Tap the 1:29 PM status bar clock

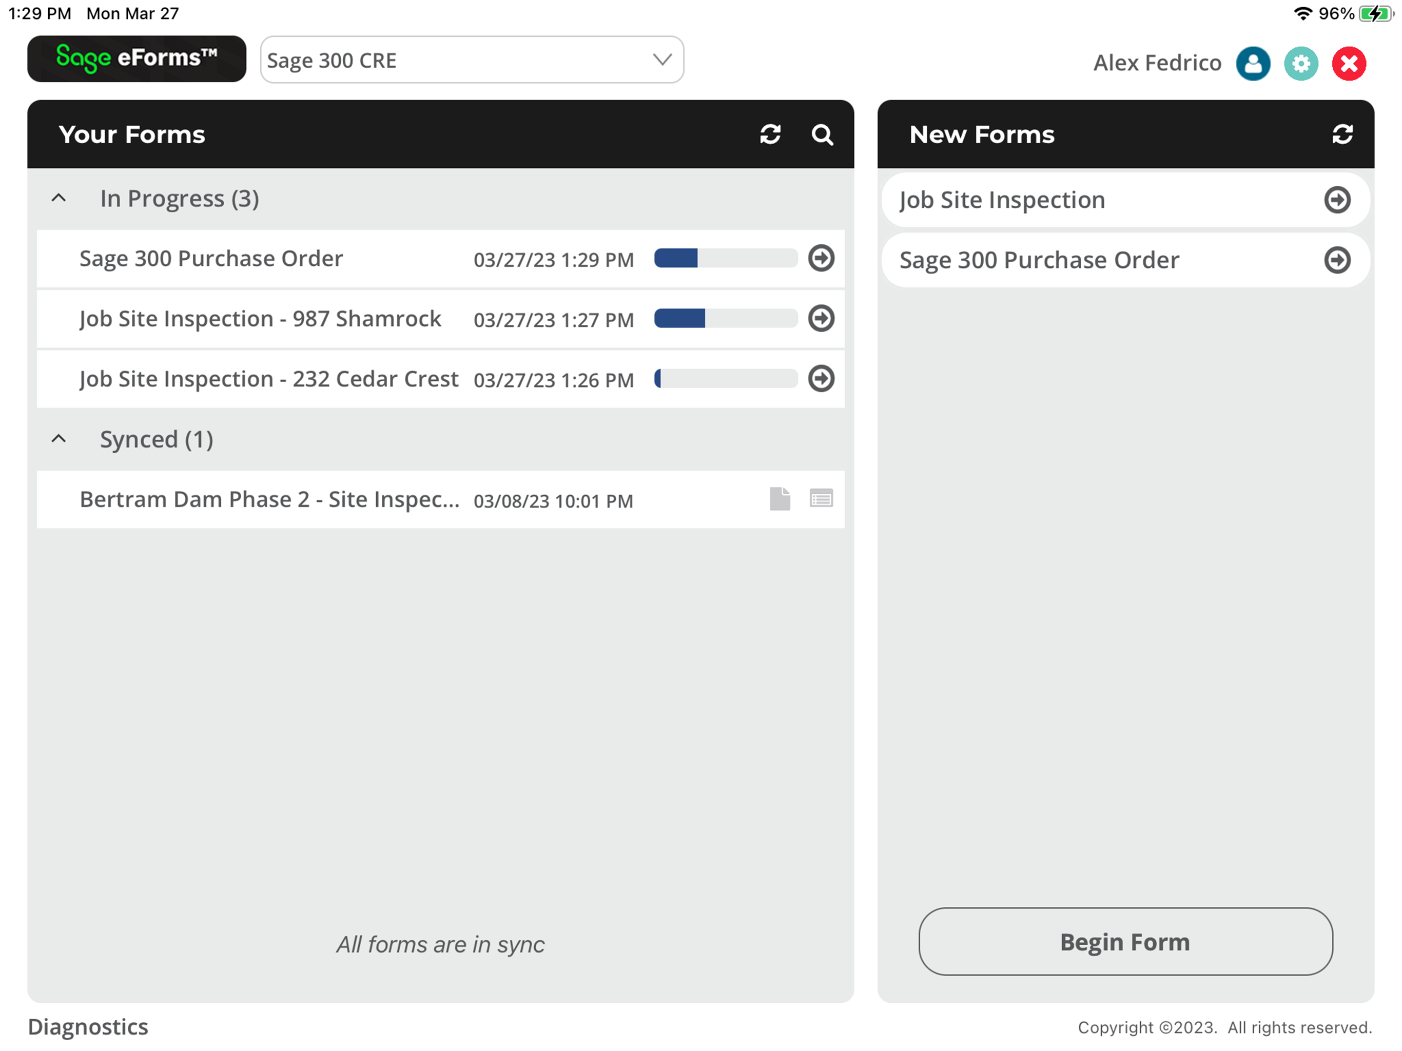[40, 13]
